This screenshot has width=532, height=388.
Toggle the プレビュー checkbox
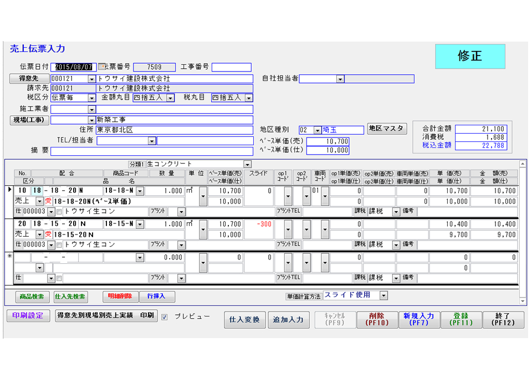pos(165,317)
